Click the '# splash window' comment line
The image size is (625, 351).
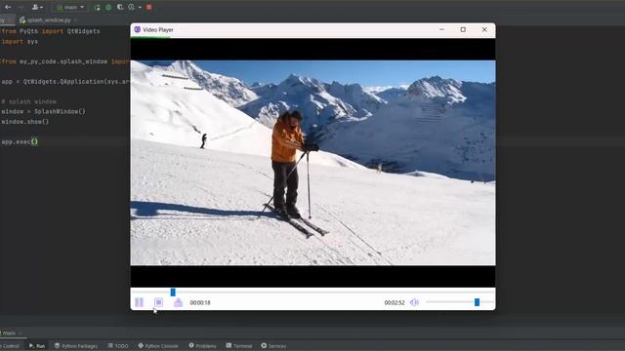pos(28,101)
